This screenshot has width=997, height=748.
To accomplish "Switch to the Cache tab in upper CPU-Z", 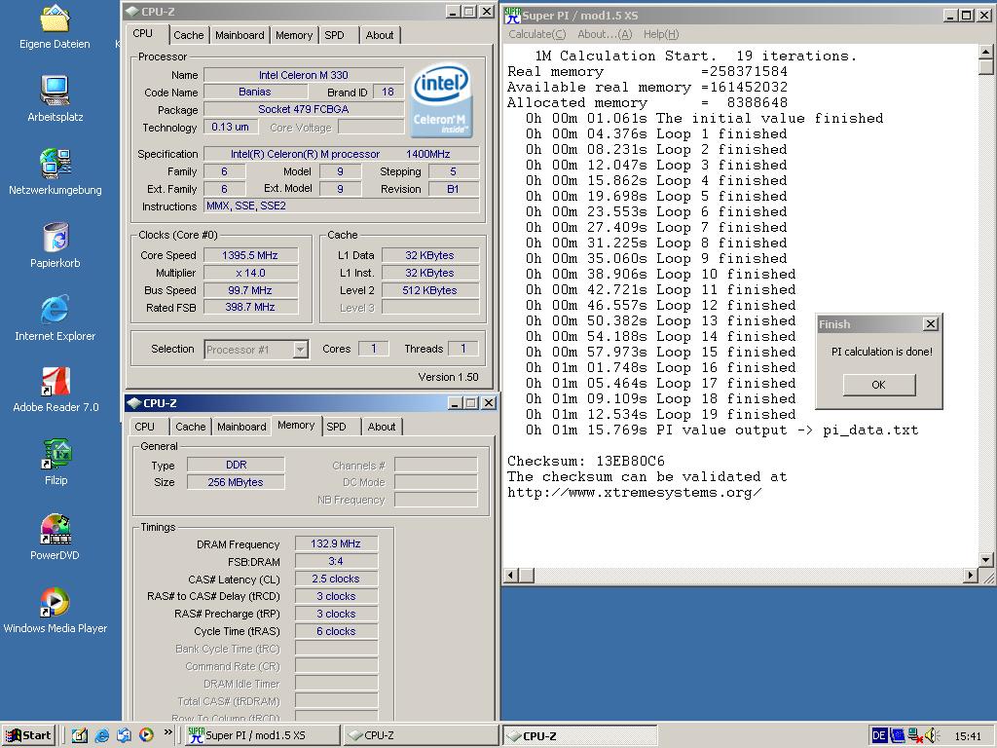I will pyautogui.click(x=189, y=35).
